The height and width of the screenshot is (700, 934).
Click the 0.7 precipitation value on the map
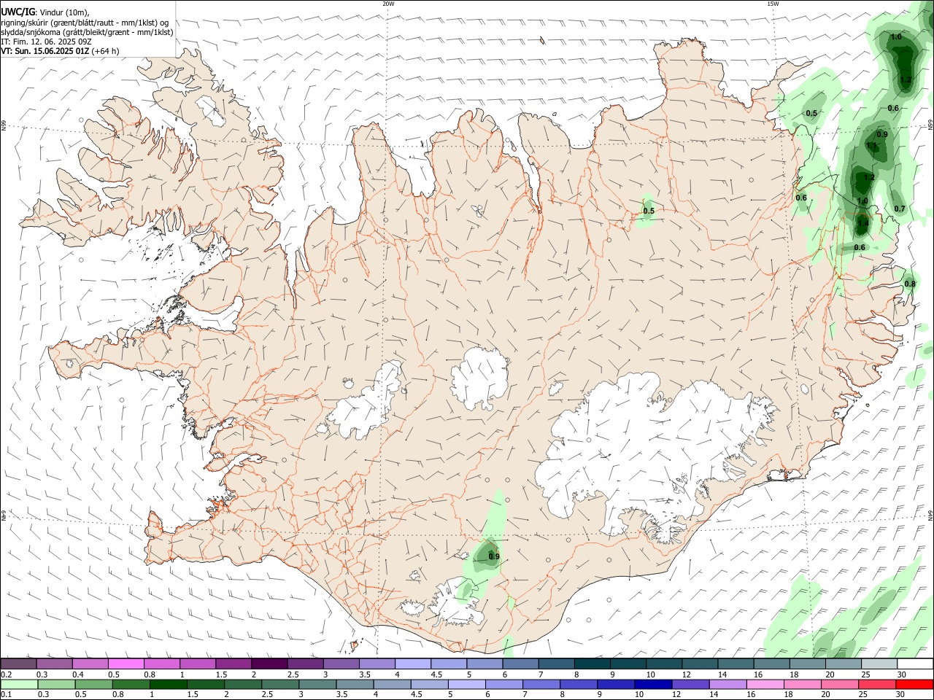(900, 209)
